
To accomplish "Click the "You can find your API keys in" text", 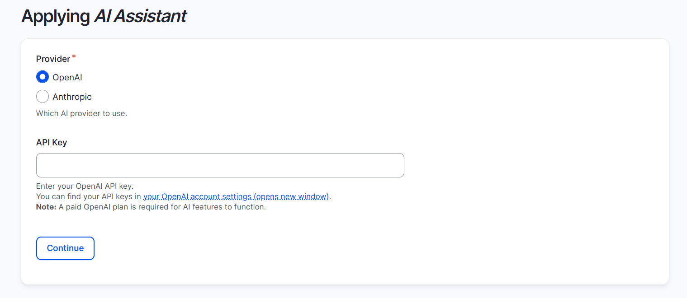I will (x=89, y=197).
